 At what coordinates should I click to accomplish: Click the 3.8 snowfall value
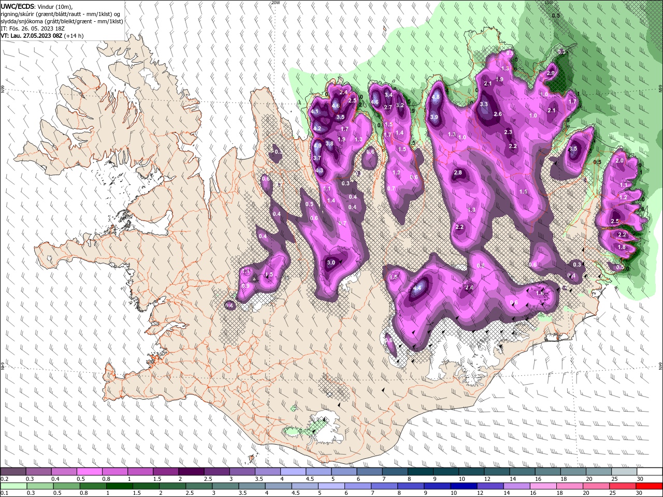coord(329,143)
